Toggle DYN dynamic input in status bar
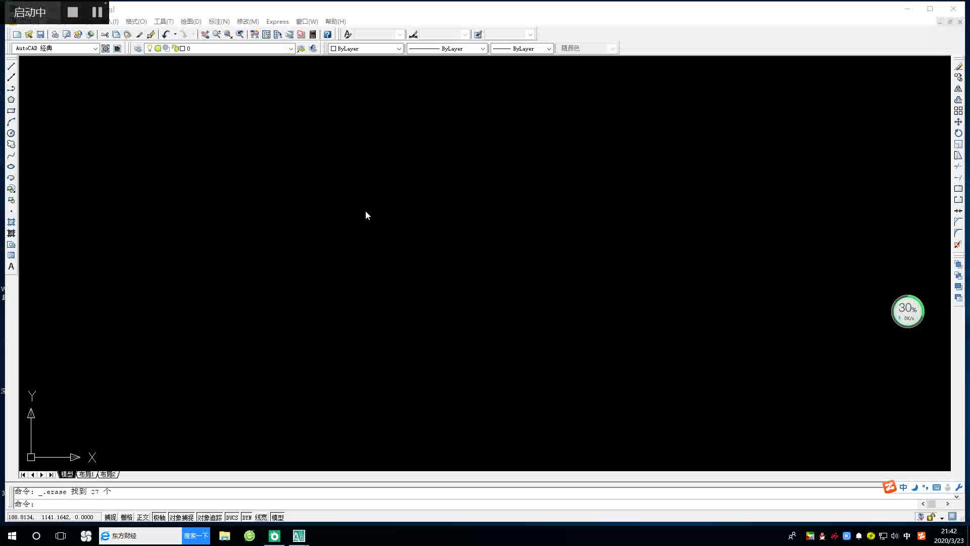The height and width of the screenshot is (546, 970). click(x=247, y=517)
